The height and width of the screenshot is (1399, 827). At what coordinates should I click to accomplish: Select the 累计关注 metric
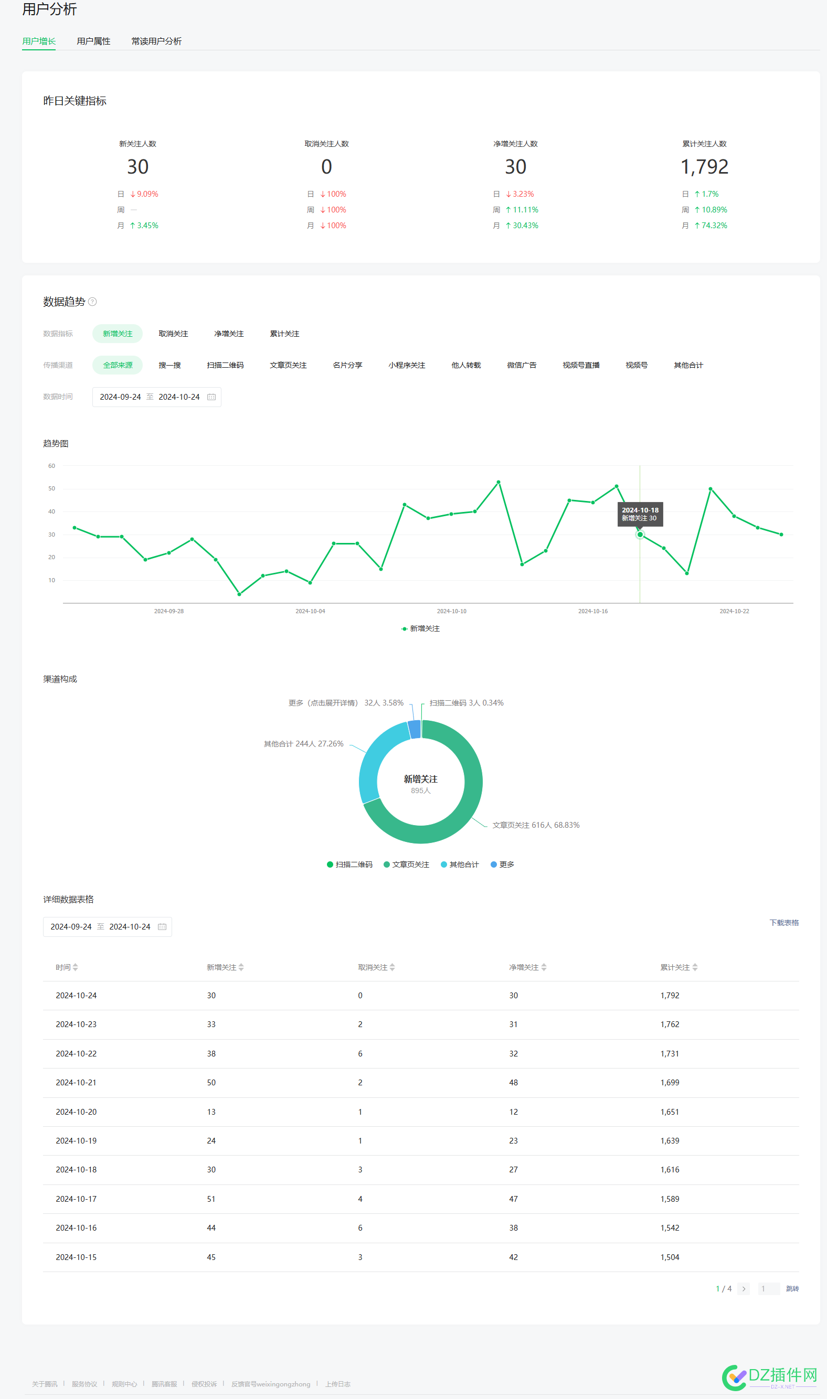tap(285, 334)
